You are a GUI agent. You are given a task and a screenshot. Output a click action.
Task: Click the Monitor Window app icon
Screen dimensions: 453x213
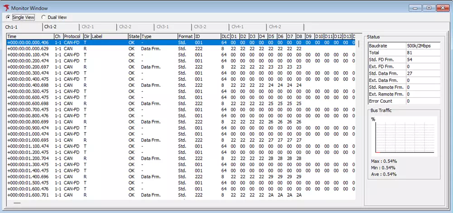click(6, 8)
